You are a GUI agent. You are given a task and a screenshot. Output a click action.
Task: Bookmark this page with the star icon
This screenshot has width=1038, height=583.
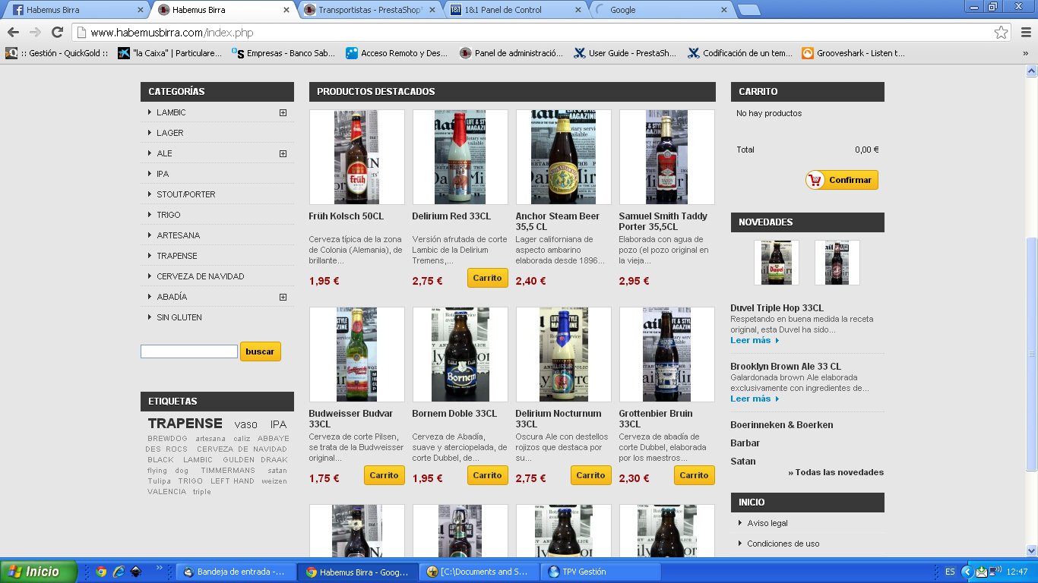coord(1002,32)
